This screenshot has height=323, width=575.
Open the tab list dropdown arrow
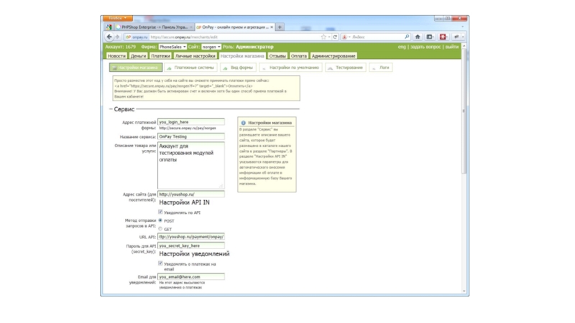[x=462, y=27]
